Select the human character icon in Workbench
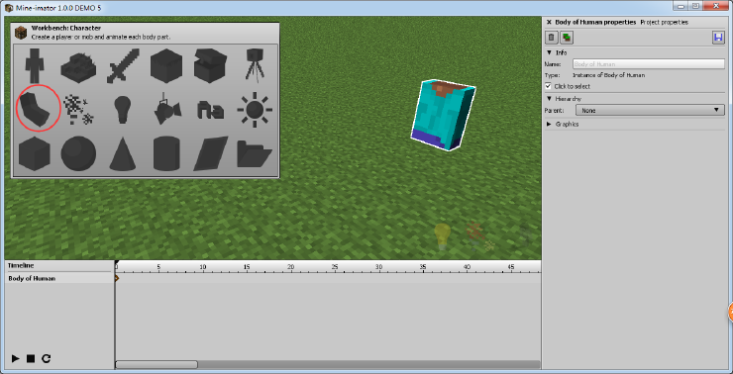The height and width of the screenshot is (374, 733). (35, 65)
